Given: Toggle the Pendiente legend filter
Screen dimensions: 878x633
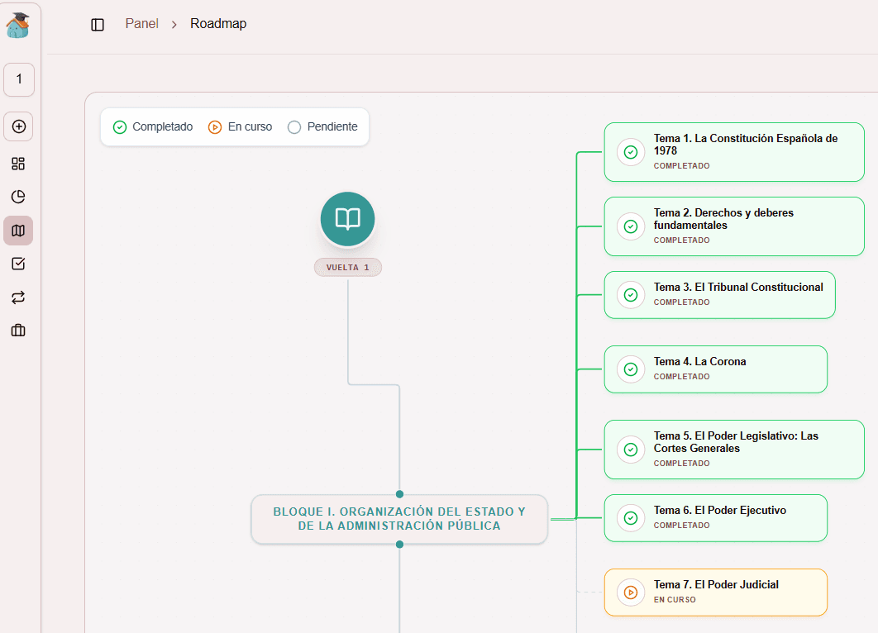Looking at the screenshot, I should point(323,126).
